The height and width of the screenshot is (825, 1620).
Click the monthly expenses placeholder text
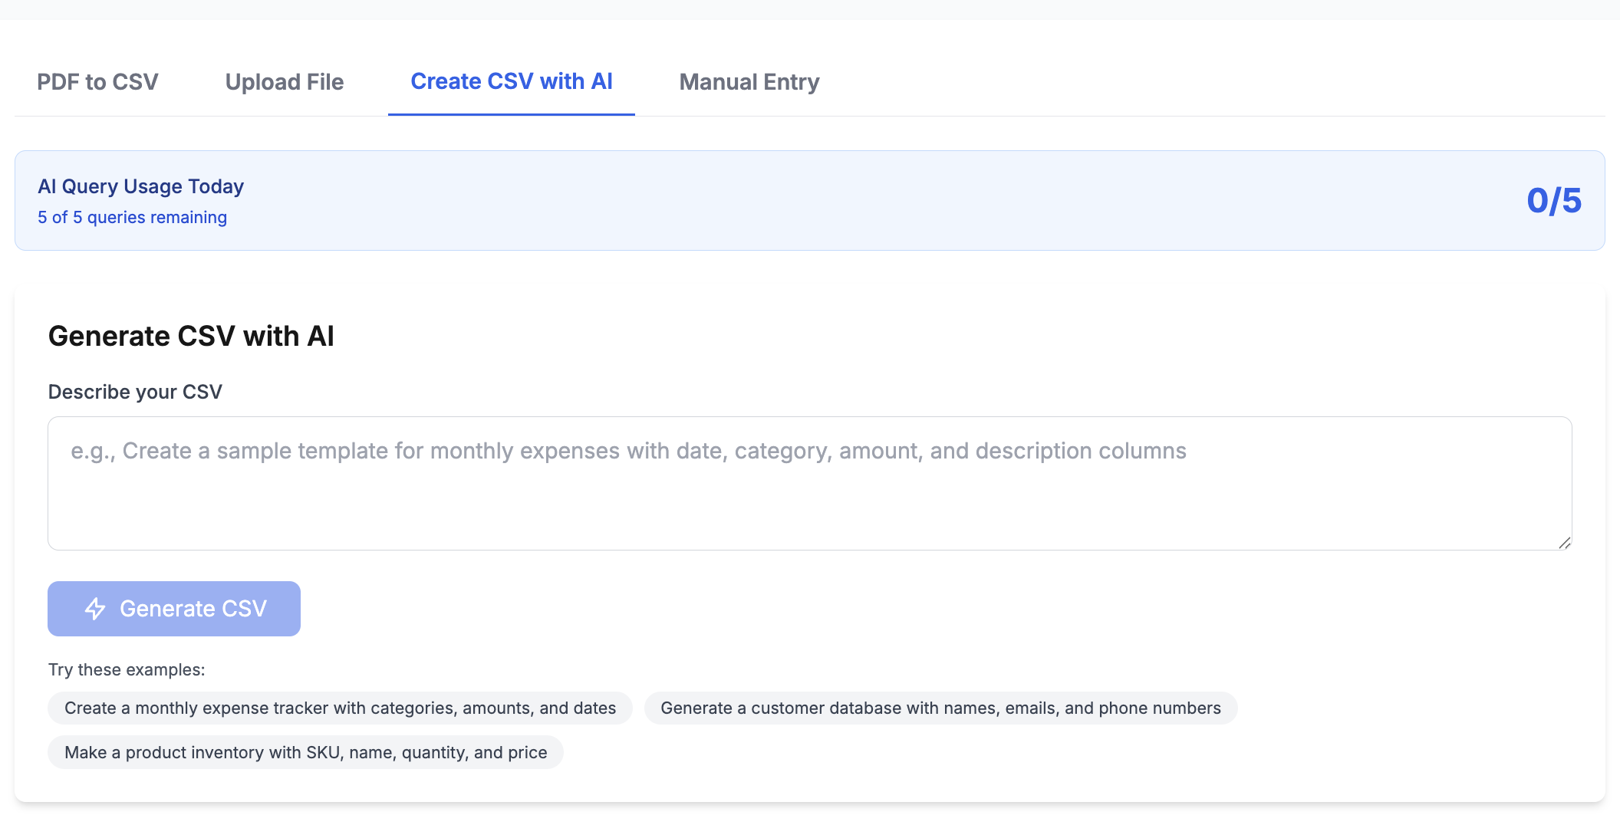pos(628,451)
